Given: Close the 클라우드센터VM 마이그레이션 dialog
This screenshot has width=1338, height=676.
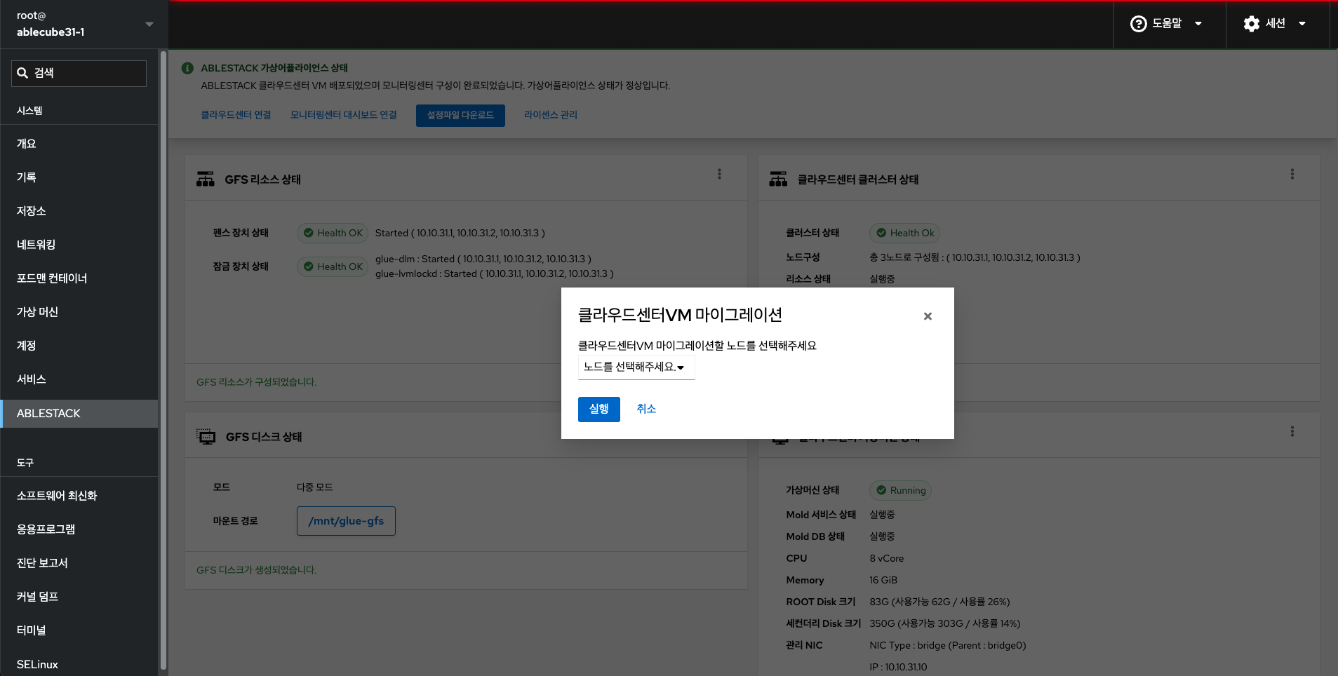Looking at the screenshot, I should click(928, 316).
